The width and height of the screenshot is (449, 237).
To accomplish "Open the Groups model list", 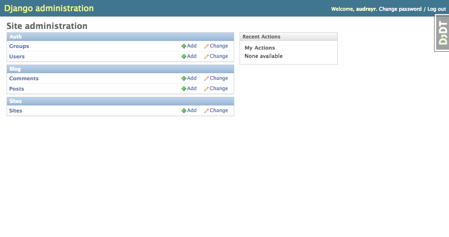I will [19, 46].
